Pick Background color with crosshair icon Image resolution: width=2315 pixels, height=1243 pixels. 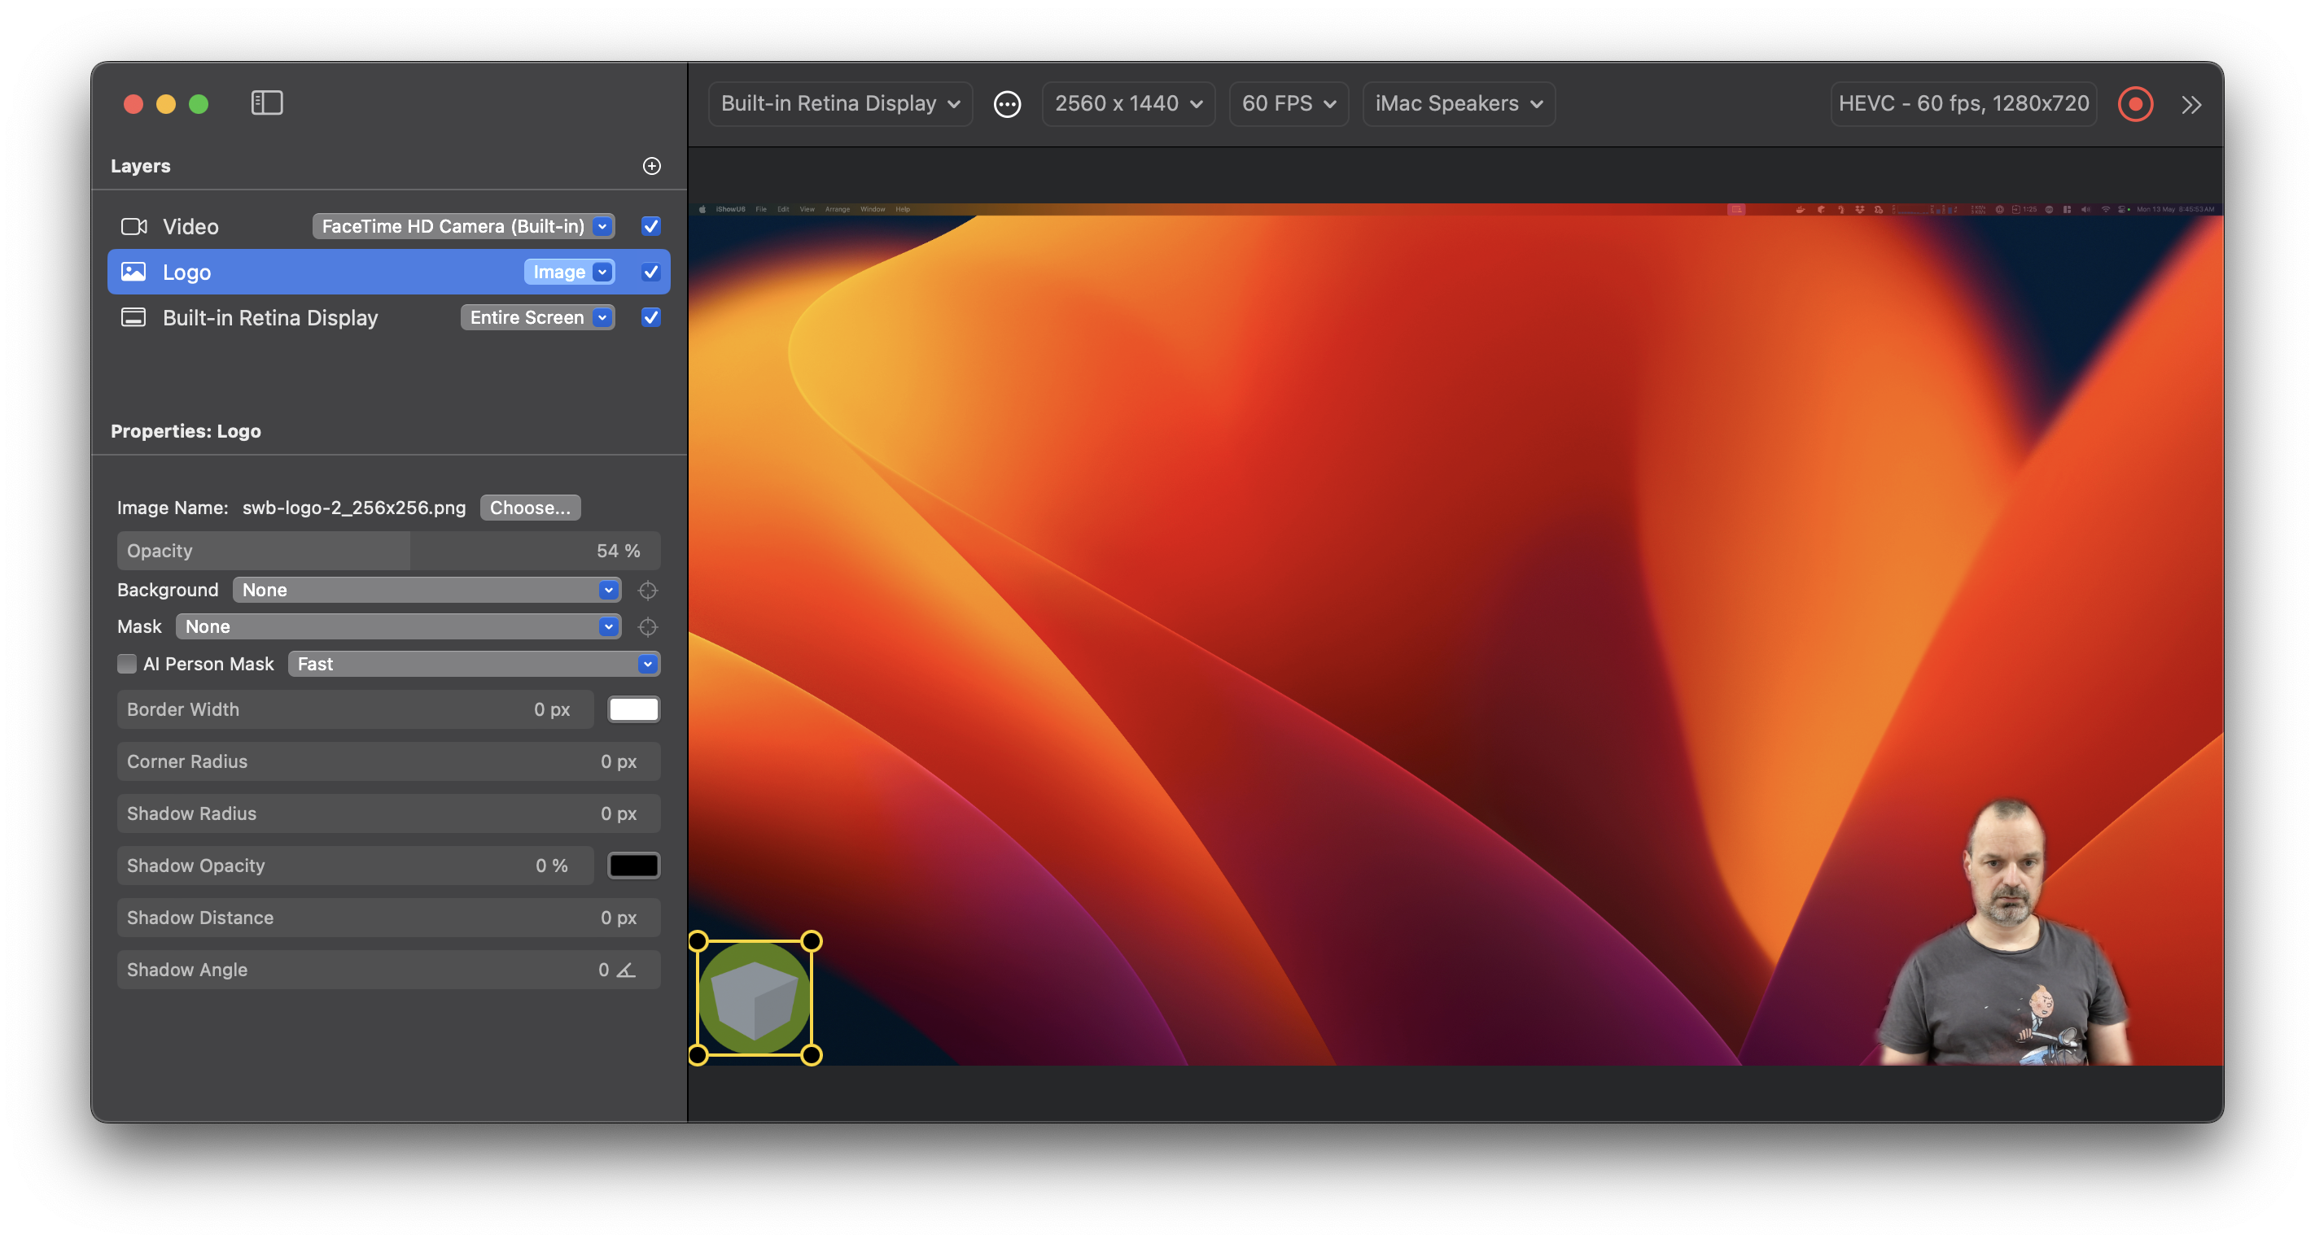pyautogui.click(x=647, y=590)
